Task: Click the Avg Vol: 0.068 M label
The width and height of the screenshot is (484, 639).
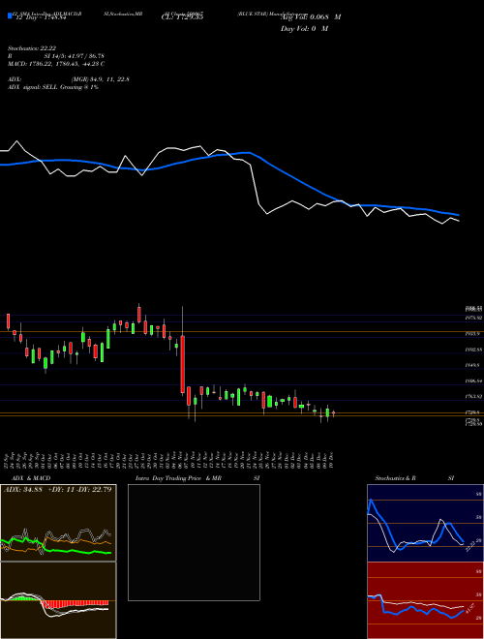Action: tap(311, 17)
